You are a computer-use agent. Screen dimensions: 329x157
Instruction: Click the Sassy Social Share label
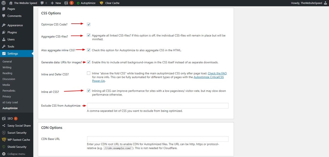[x=19, y=126]
